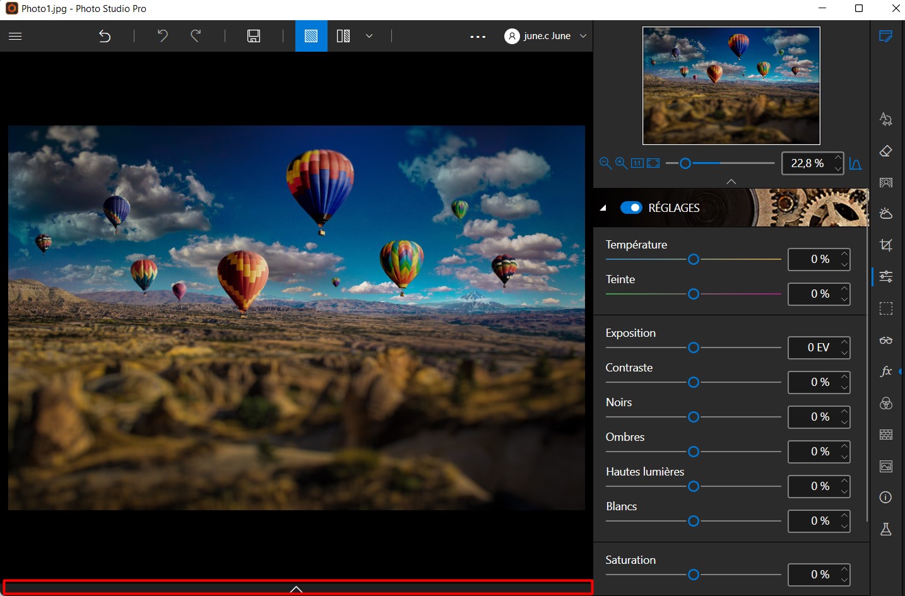905x596 pixels.
Task: Decrease the Exposition EV with the down arrow
Action: coord(844,353)
